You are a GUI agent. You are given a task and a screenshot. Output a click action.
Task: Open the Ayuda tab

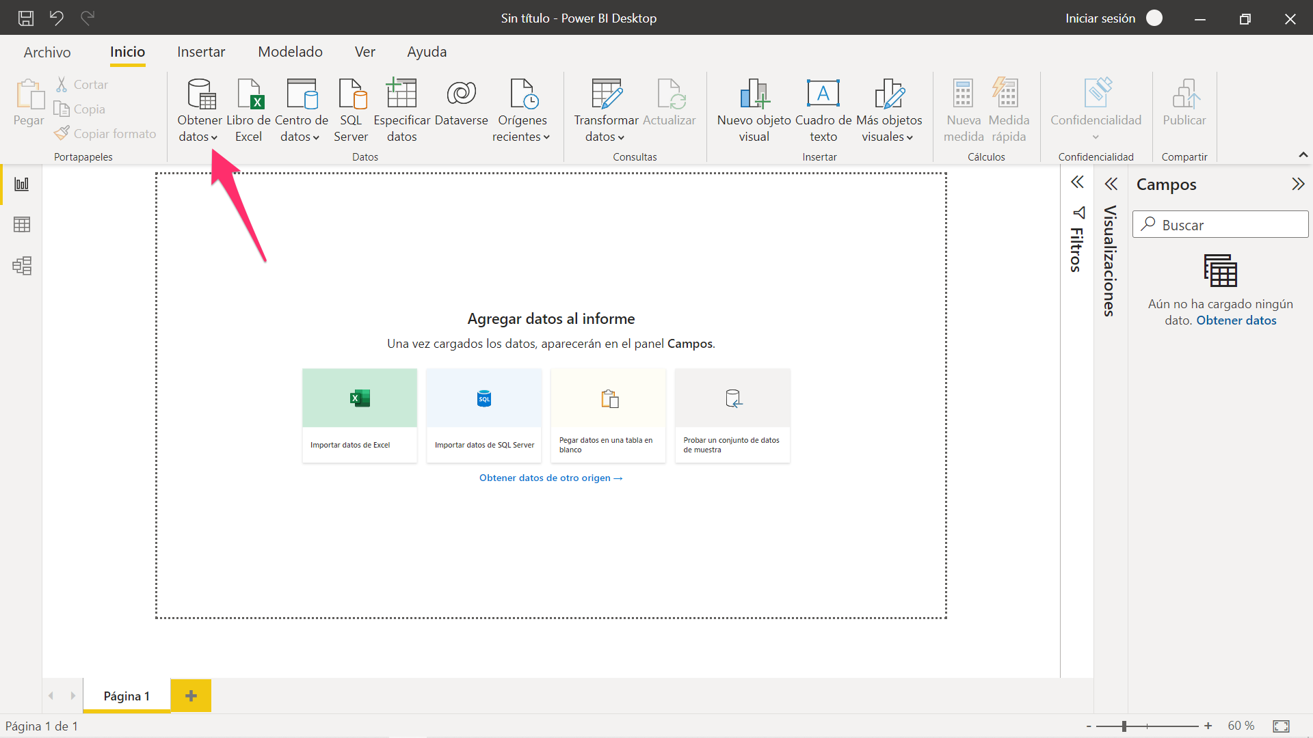coord(427,52)
